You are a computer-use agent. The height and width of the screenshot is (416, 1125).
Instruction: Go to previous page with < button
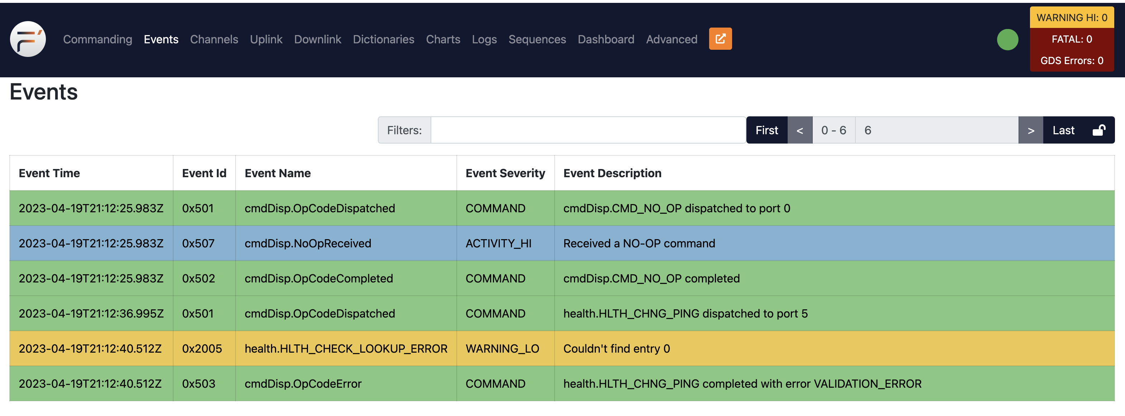pos(799,130)
